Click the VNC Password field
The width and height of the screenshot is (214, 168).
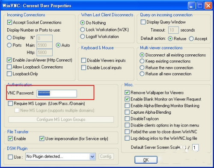point(57,94)
